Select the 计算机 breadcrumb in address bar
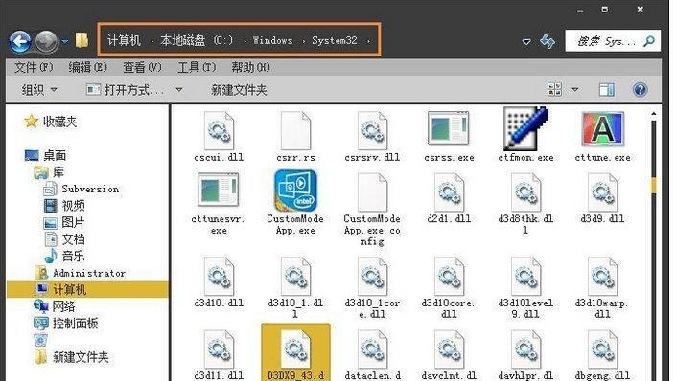The height and width of the screenshot is (381, 676). click(124, 40)
